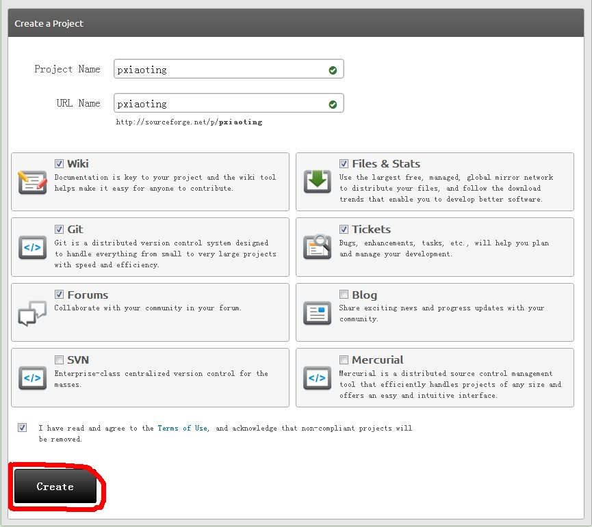Click green checkmark in Project Name field
592x527 pixels.
[x=333, y=70]
